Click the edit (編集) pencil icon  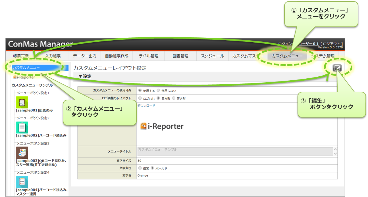pyautogui.click(x=337, y=68)
